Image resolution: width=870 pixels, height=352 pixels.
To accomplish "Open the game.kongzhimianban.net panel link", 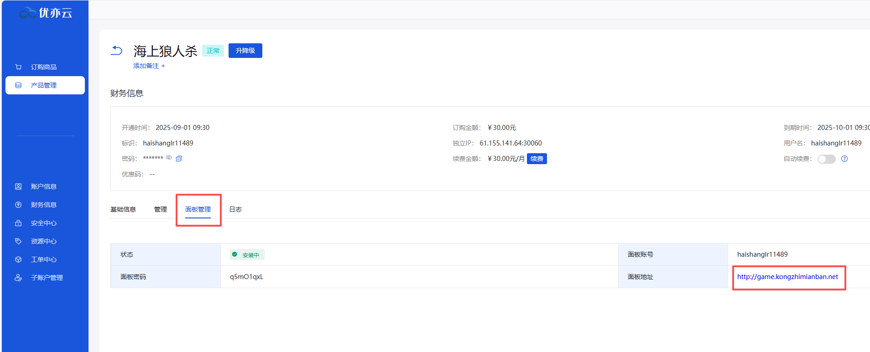I will point(787,277).
